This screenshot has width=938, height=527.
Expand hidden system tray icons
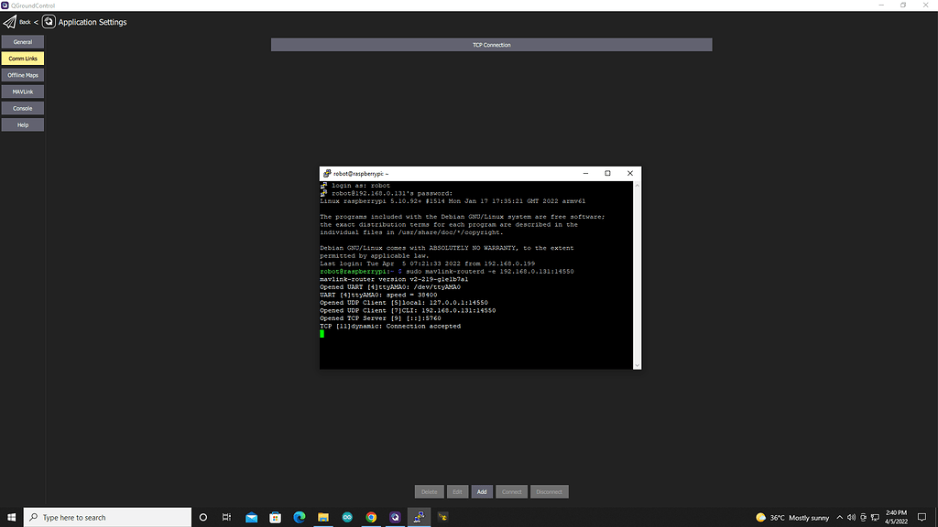pyautogui.click(x=839, y=517)
